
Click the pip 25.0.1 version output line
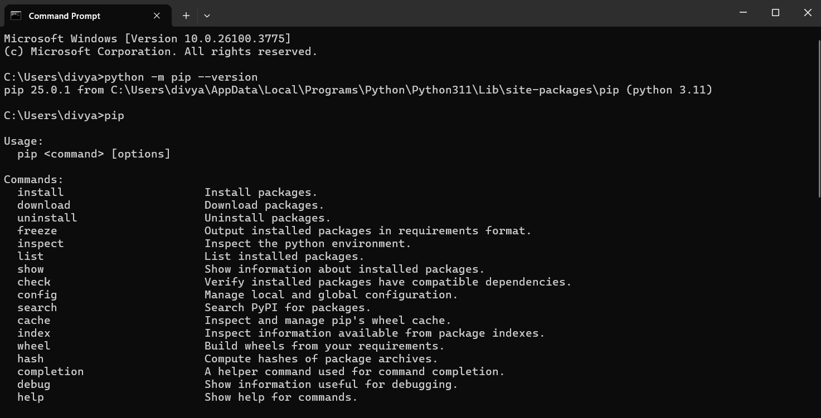[x=358, y=90]
